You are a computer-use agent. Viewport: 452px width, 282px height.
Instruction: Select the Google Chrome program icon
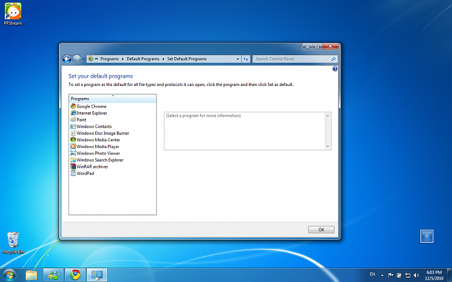pyautogui.click(x=73, y=106)
